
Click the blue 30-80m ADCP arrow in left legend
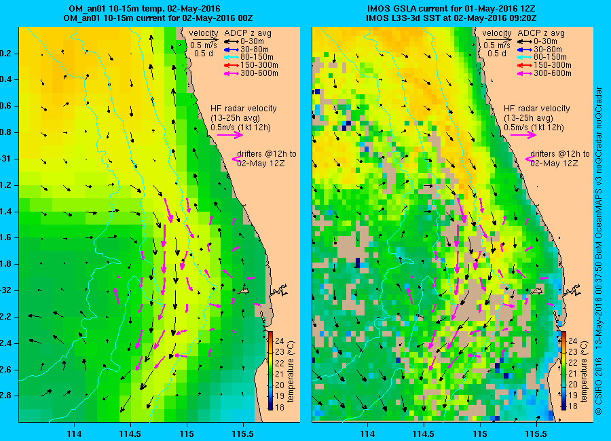tap(231, 50)
